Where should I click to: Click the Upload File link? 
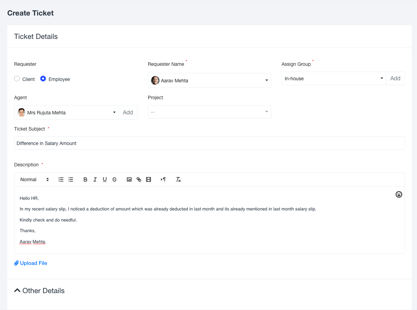click(31, 263)
